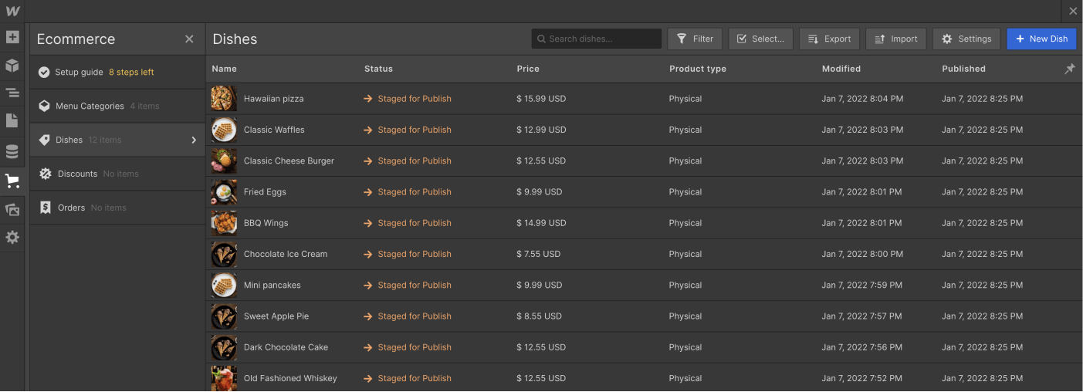The height and width of the screenshot is (392, 1083).
Task: Click the New Dish button
Action: 1041,39
